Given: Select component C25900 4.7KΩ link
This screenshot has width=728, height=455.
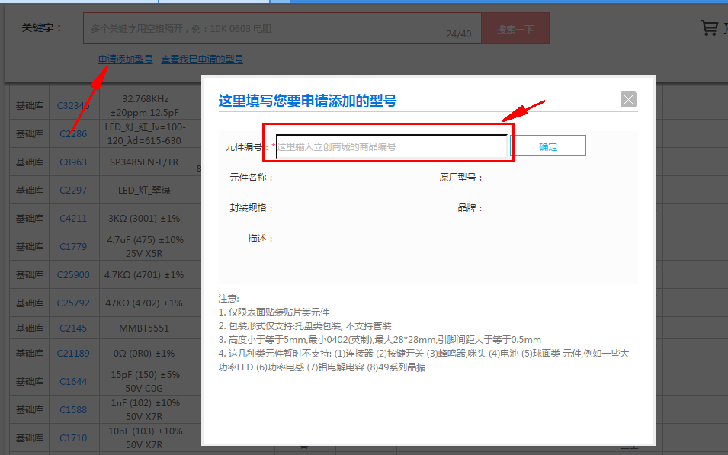Looking at the screenshot, I should tap(74, 274).
